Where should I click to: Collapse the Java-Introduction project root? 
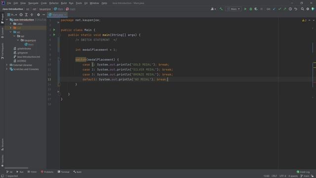(7, 20)
